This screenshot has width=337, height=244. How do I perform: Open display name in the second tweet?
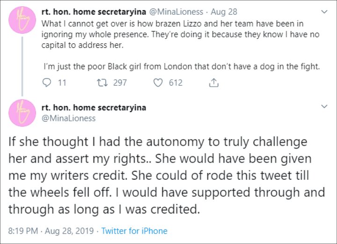click(x=94, y=108)
